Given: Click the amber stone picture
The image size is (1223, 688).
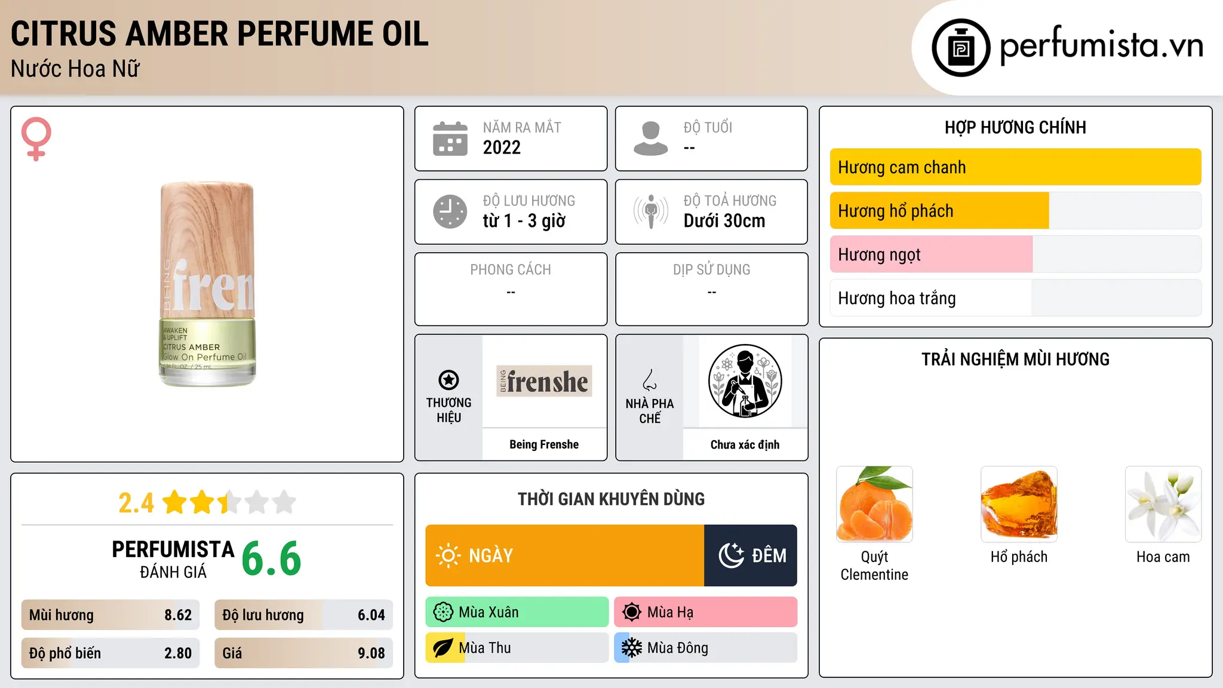Looking at the screenshot, I should 1019,504.
